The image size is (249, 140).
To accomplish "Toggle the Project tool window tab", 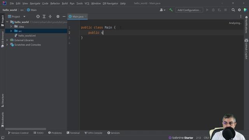I will 2,21.
